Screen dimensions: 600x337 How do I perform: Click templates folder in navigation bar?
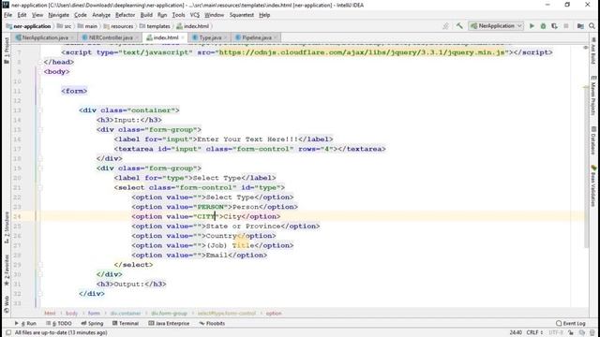pyautogui.click(x=155, y=26)
